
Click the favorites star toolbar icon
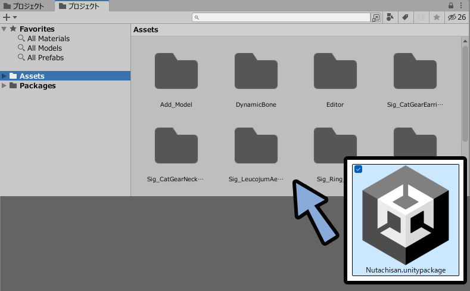click(437, 17)
